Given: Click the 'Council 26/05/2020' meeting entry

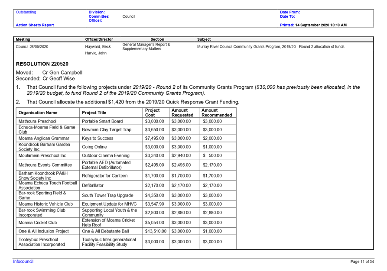Looking at the screenshot, I should (x=32, y=47).
